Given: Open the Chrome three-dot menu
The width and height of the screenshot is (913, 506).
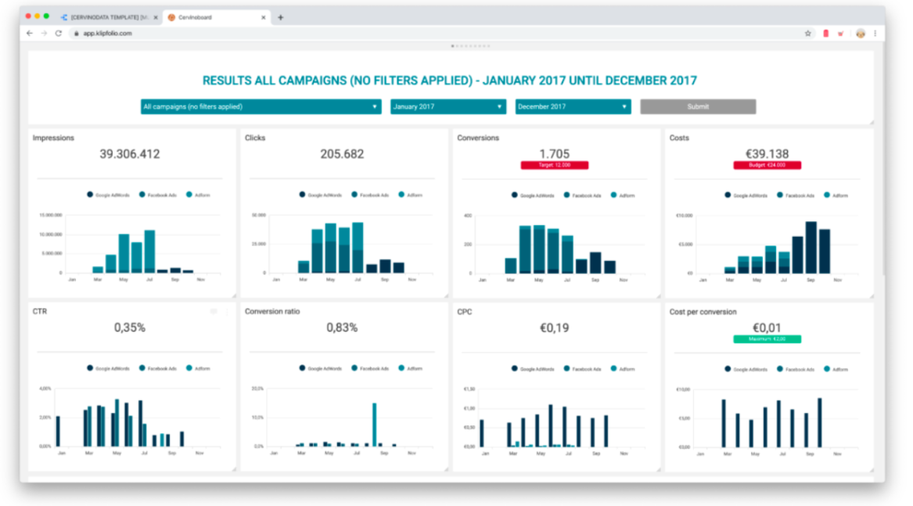Looking at the screenshot, I should click(875, 34).
